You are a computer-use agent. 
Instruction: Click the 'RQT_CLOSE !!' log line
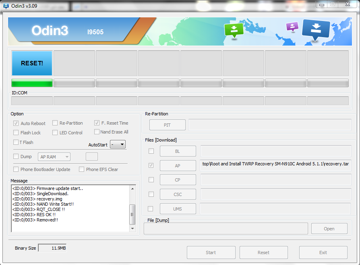tap(39, 210)
